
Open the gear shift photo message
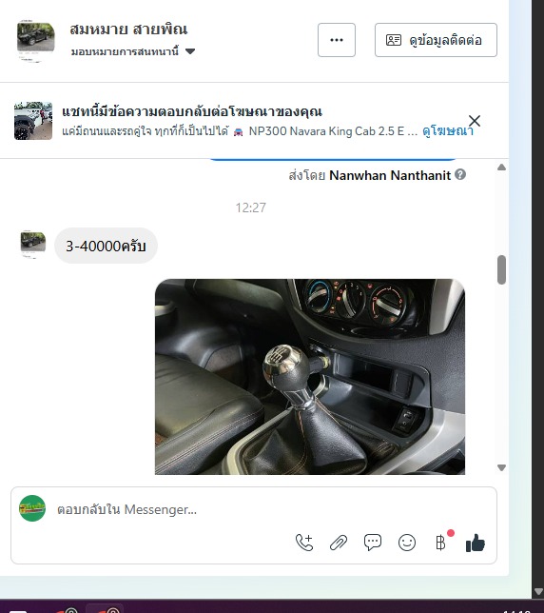(x=310, y=377)
